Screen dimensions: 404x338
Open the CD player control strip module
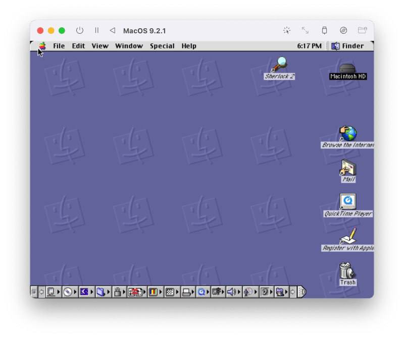(68, 292)
